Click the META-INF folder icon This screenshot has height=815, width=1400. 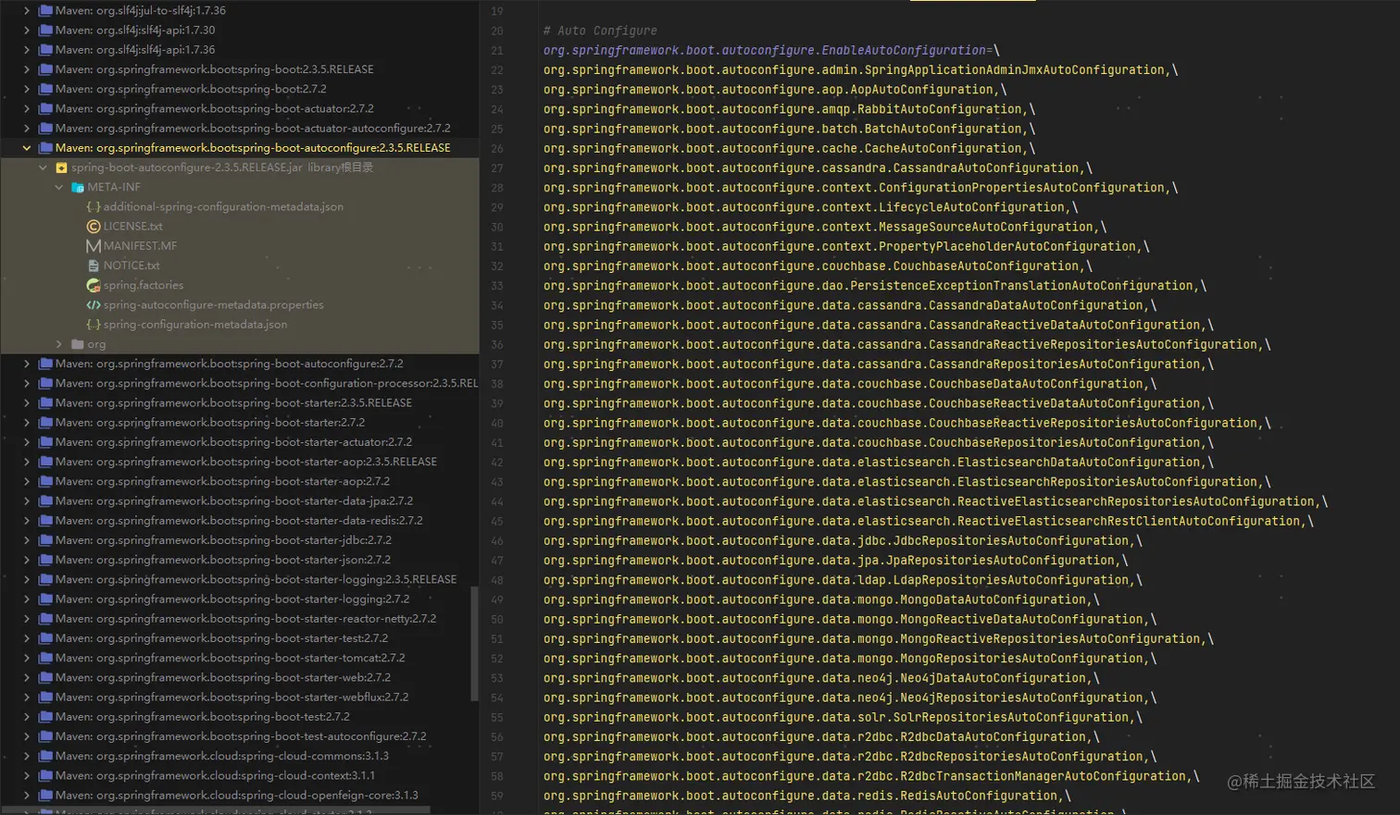click(x=78, y=187)
